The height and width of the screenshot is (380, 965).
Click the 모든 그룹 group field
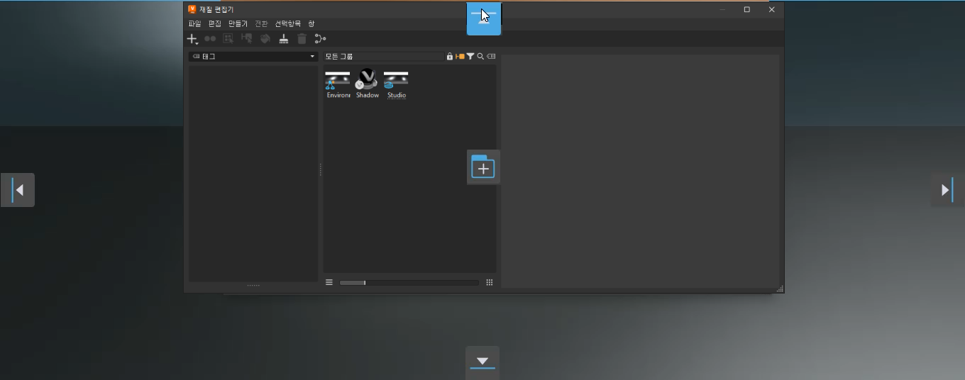click(x=384, y=57)
